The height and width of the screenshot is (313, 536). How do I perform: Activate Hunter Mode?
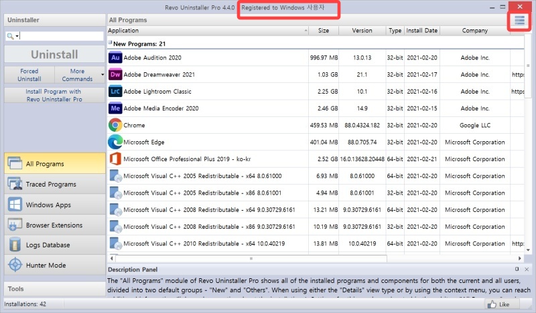[x=55, y=266]
